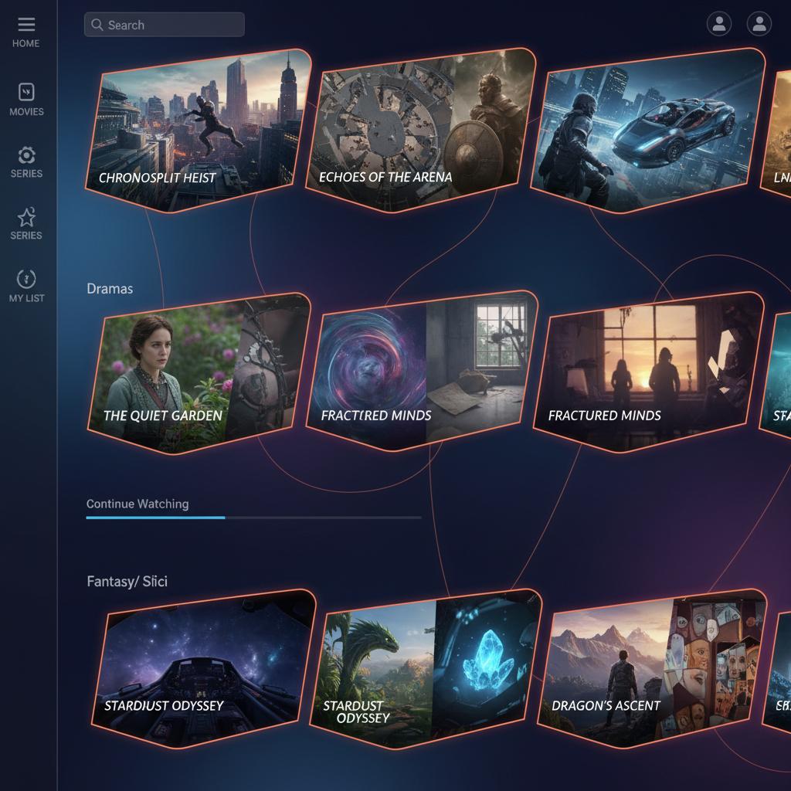Open the Chronosplit Heist thumbnail
The height and width of the screenshot is (791, 791).
coord(198,130)
